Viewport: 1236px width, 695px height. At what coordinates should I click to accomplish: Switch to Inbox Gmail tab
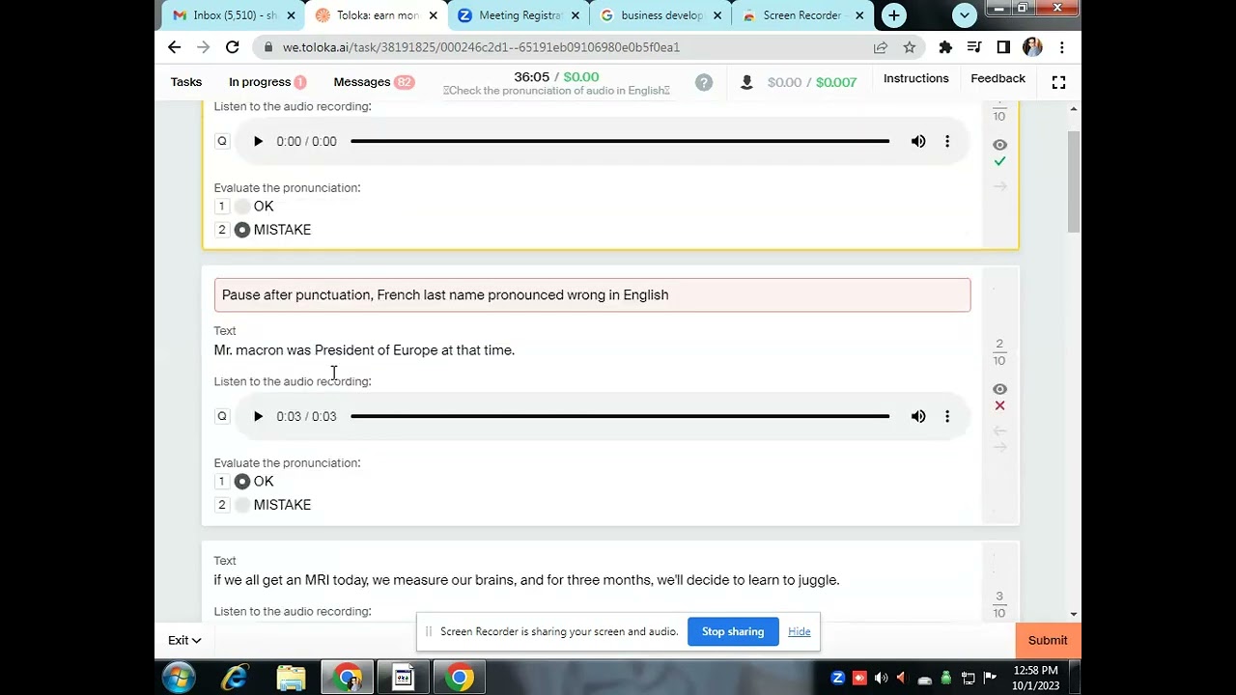coord(232,15)
